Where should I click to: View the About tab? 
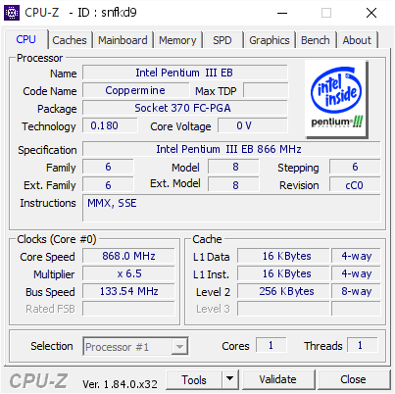(357, 40)
